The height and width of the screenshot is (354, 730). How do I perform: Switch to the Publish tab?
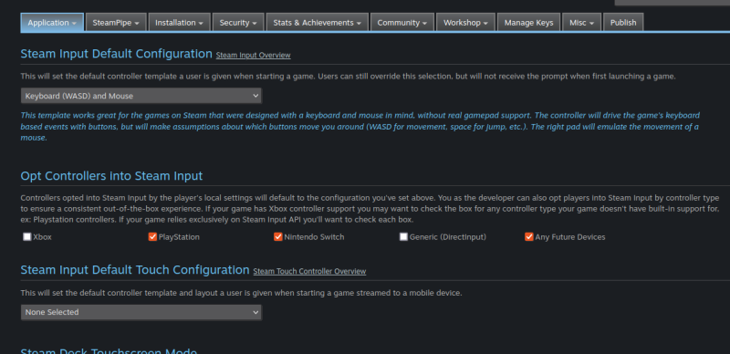pos(623,23)
